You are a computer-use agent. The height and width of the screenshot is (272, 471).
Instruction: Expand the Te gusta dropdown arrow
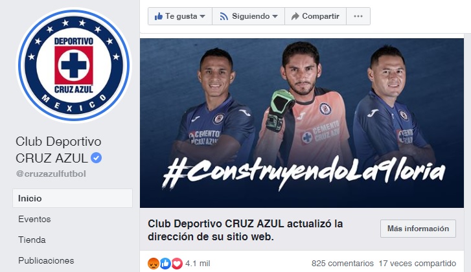(202, 16)
